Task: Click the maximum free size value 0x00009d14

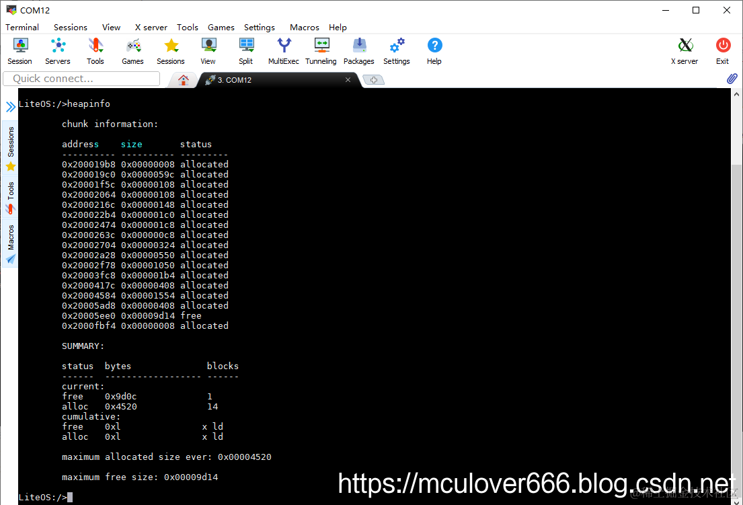Action: point(191,477)
